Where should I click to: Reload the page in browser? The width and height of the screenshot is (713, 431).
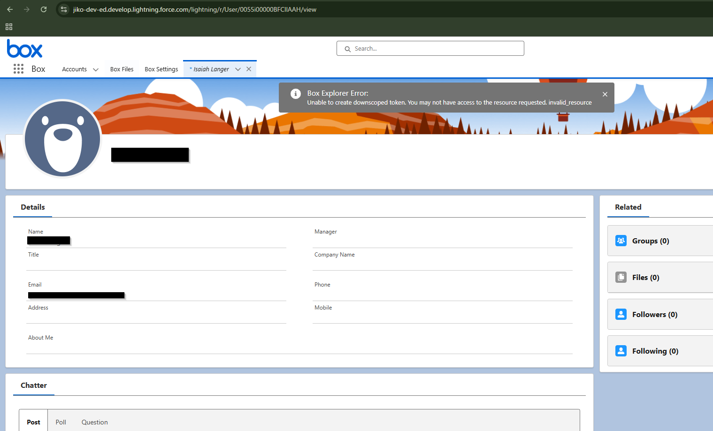click(x=44, y=9)
